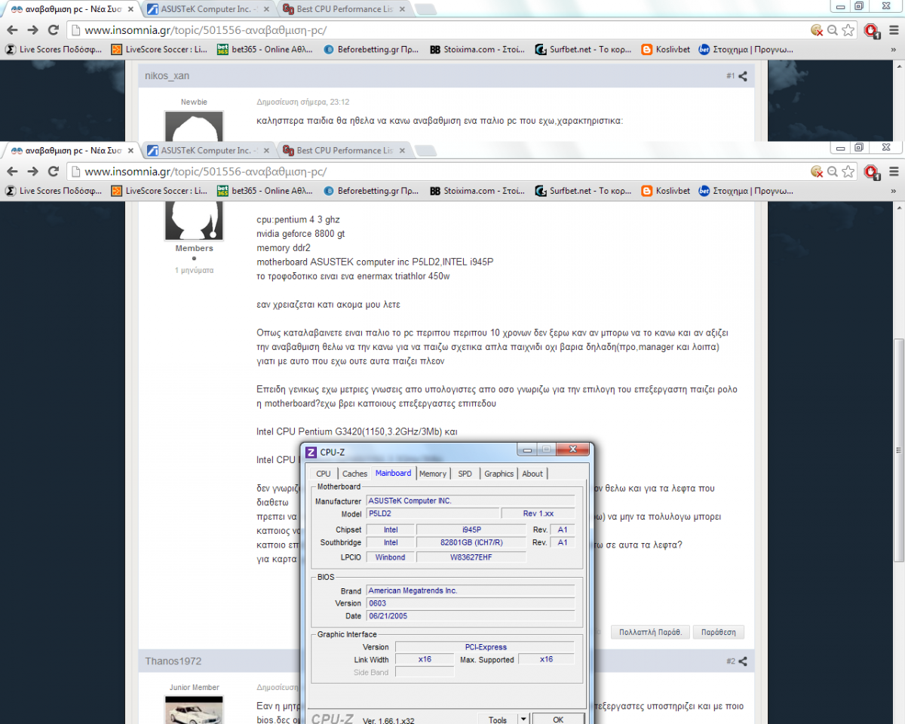Open LiveScore Soccer bookmark in lower bookmarks bar
Viewport: 905px width, 724px height.
(159, 191)
